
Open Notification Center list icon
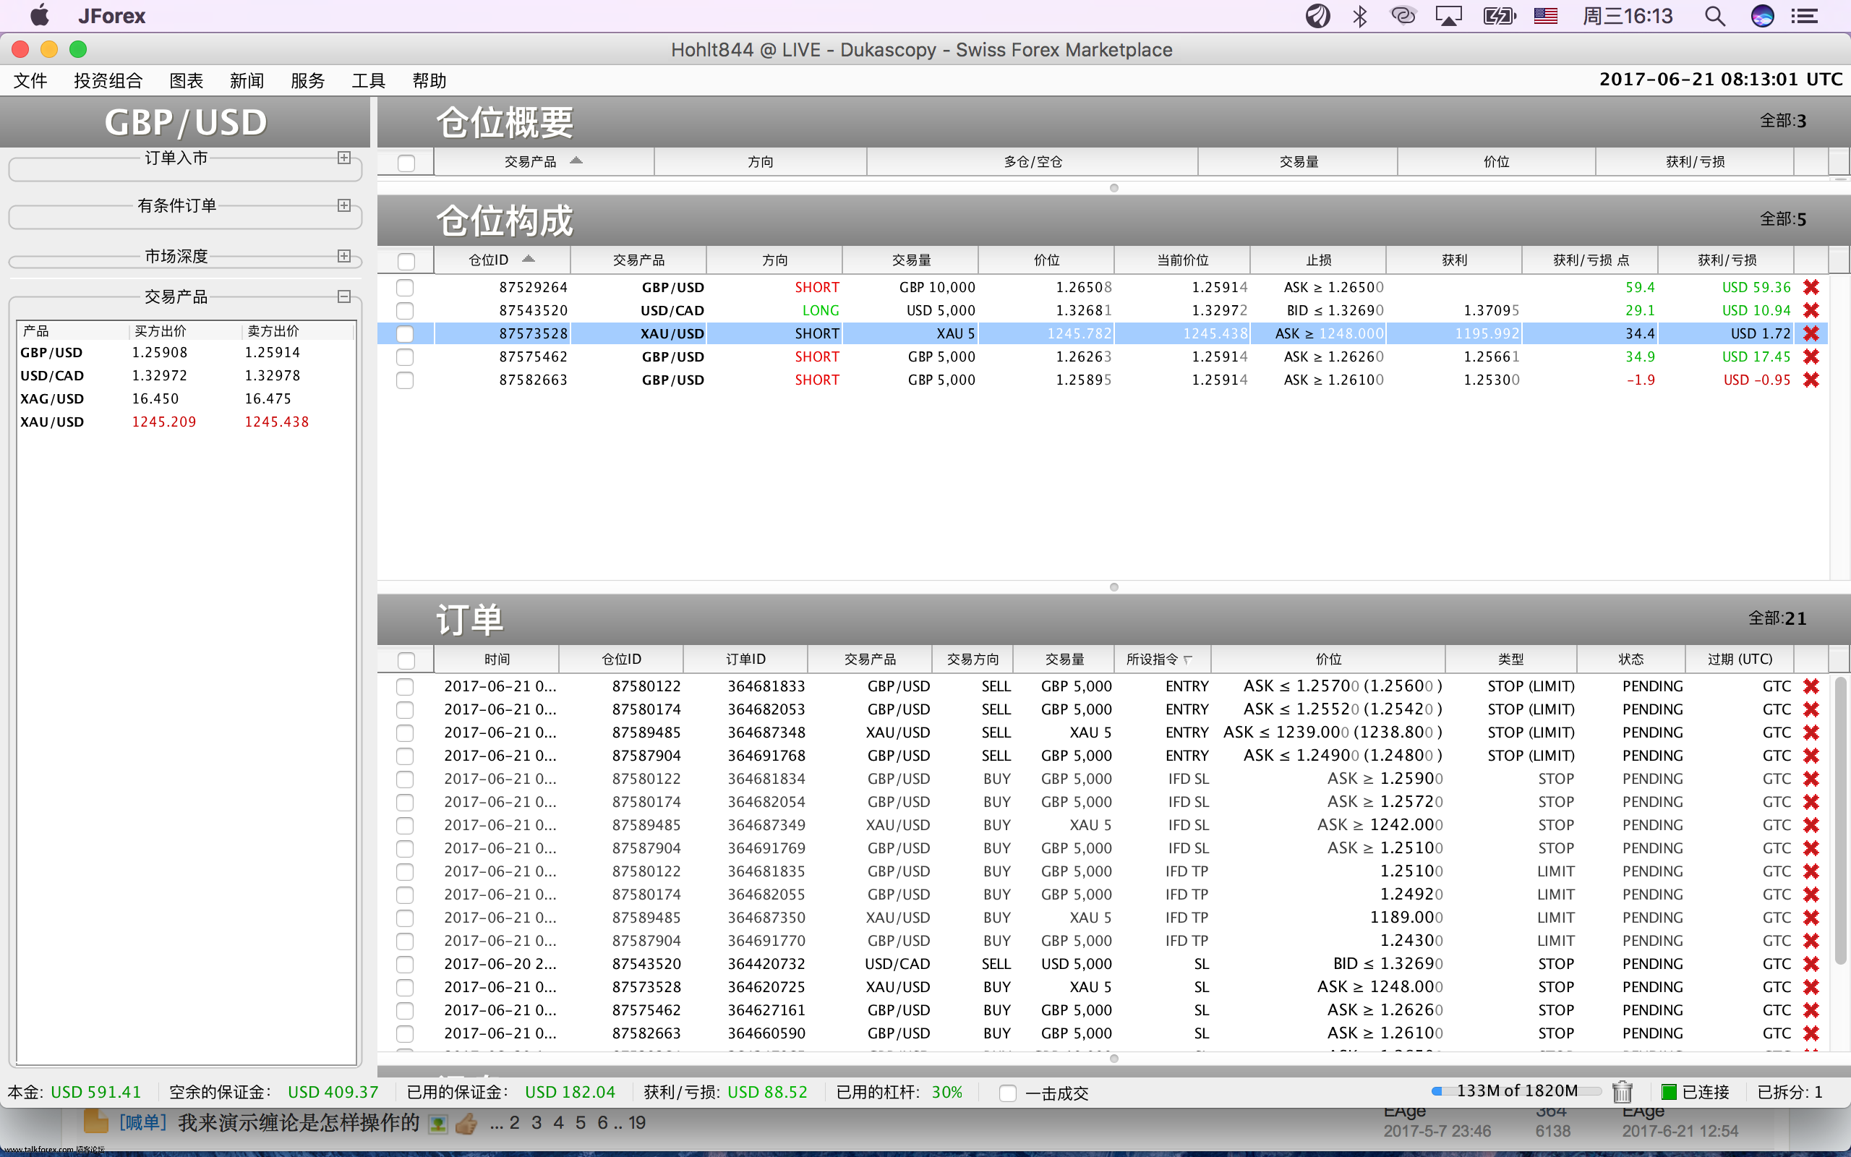pyautogui.click(x=1805, y=16)
